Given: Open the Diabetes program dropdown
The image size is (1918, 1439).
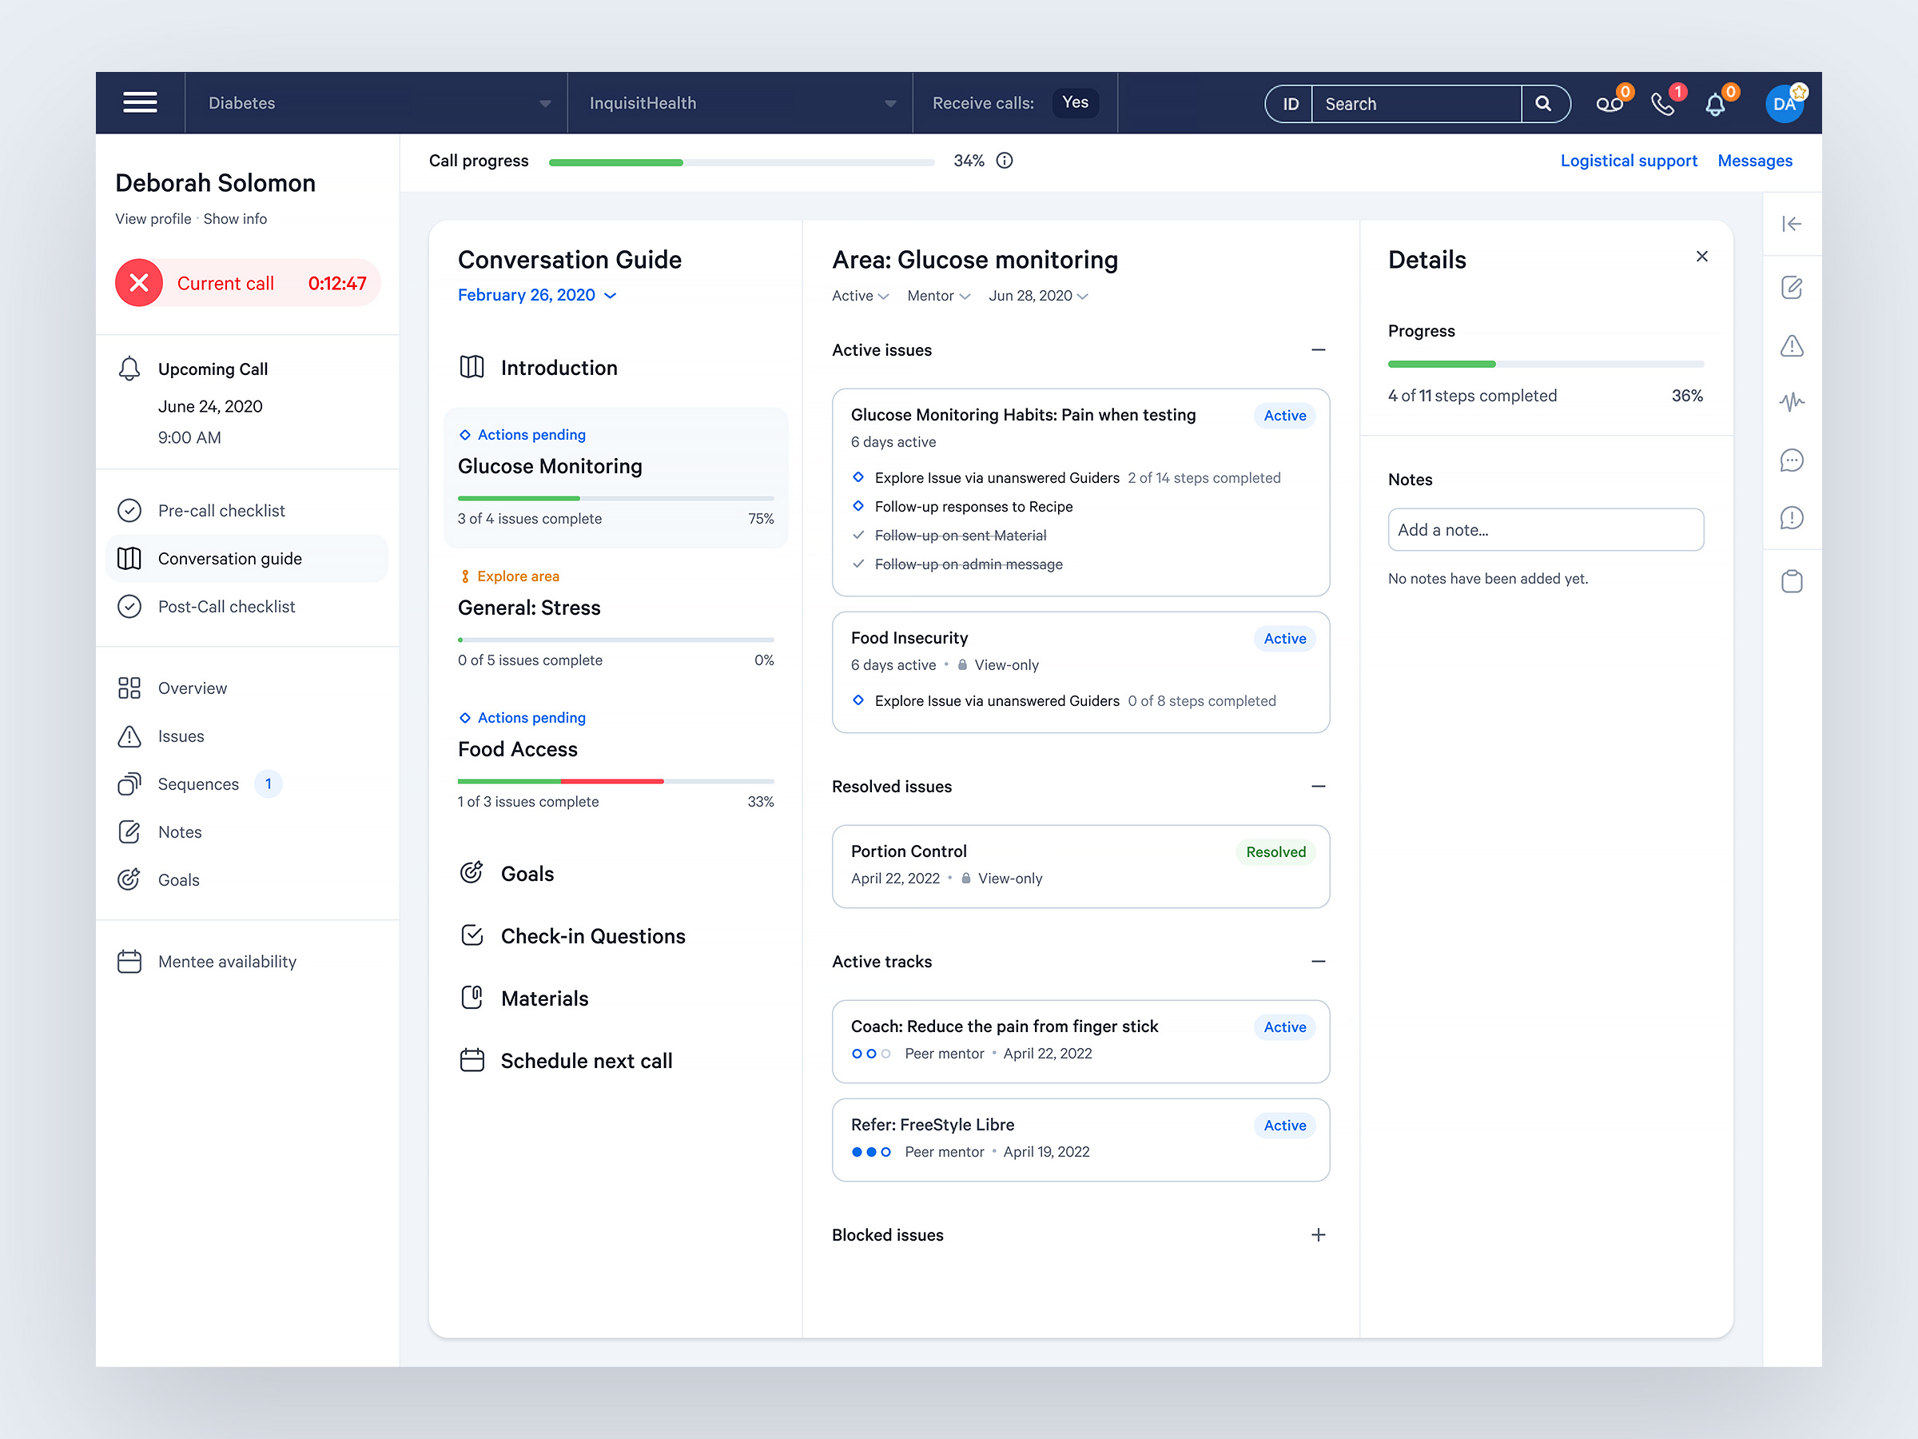Looking at the screenshot, I should (x=376, y=103).
